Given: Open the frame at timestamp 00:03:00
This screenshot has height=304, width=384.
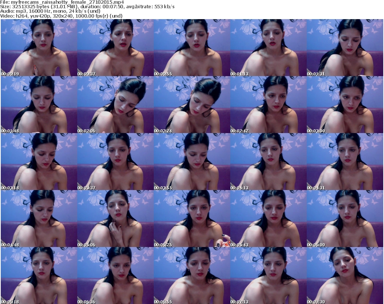Looking at the screenshot, I should point(345,105).
